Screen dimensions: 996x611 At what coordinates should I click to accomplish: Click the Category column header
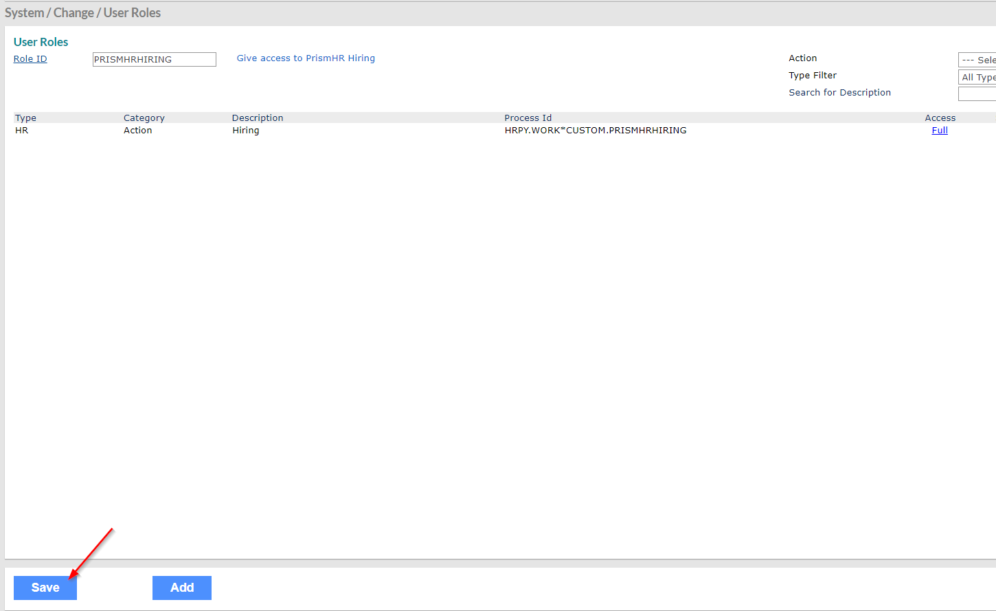click(x=144, y=118)
